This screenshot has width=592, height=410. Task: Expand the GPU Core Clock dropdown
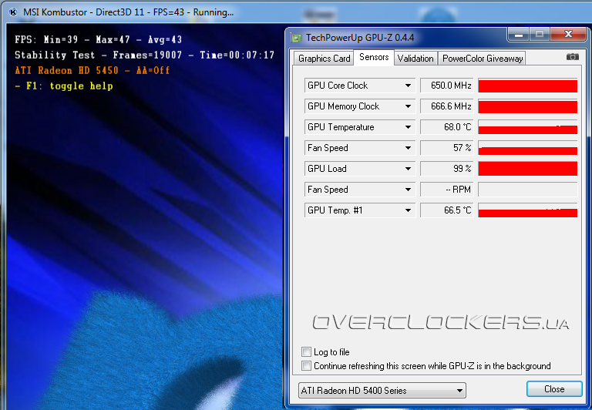click(x=408, y=86)
